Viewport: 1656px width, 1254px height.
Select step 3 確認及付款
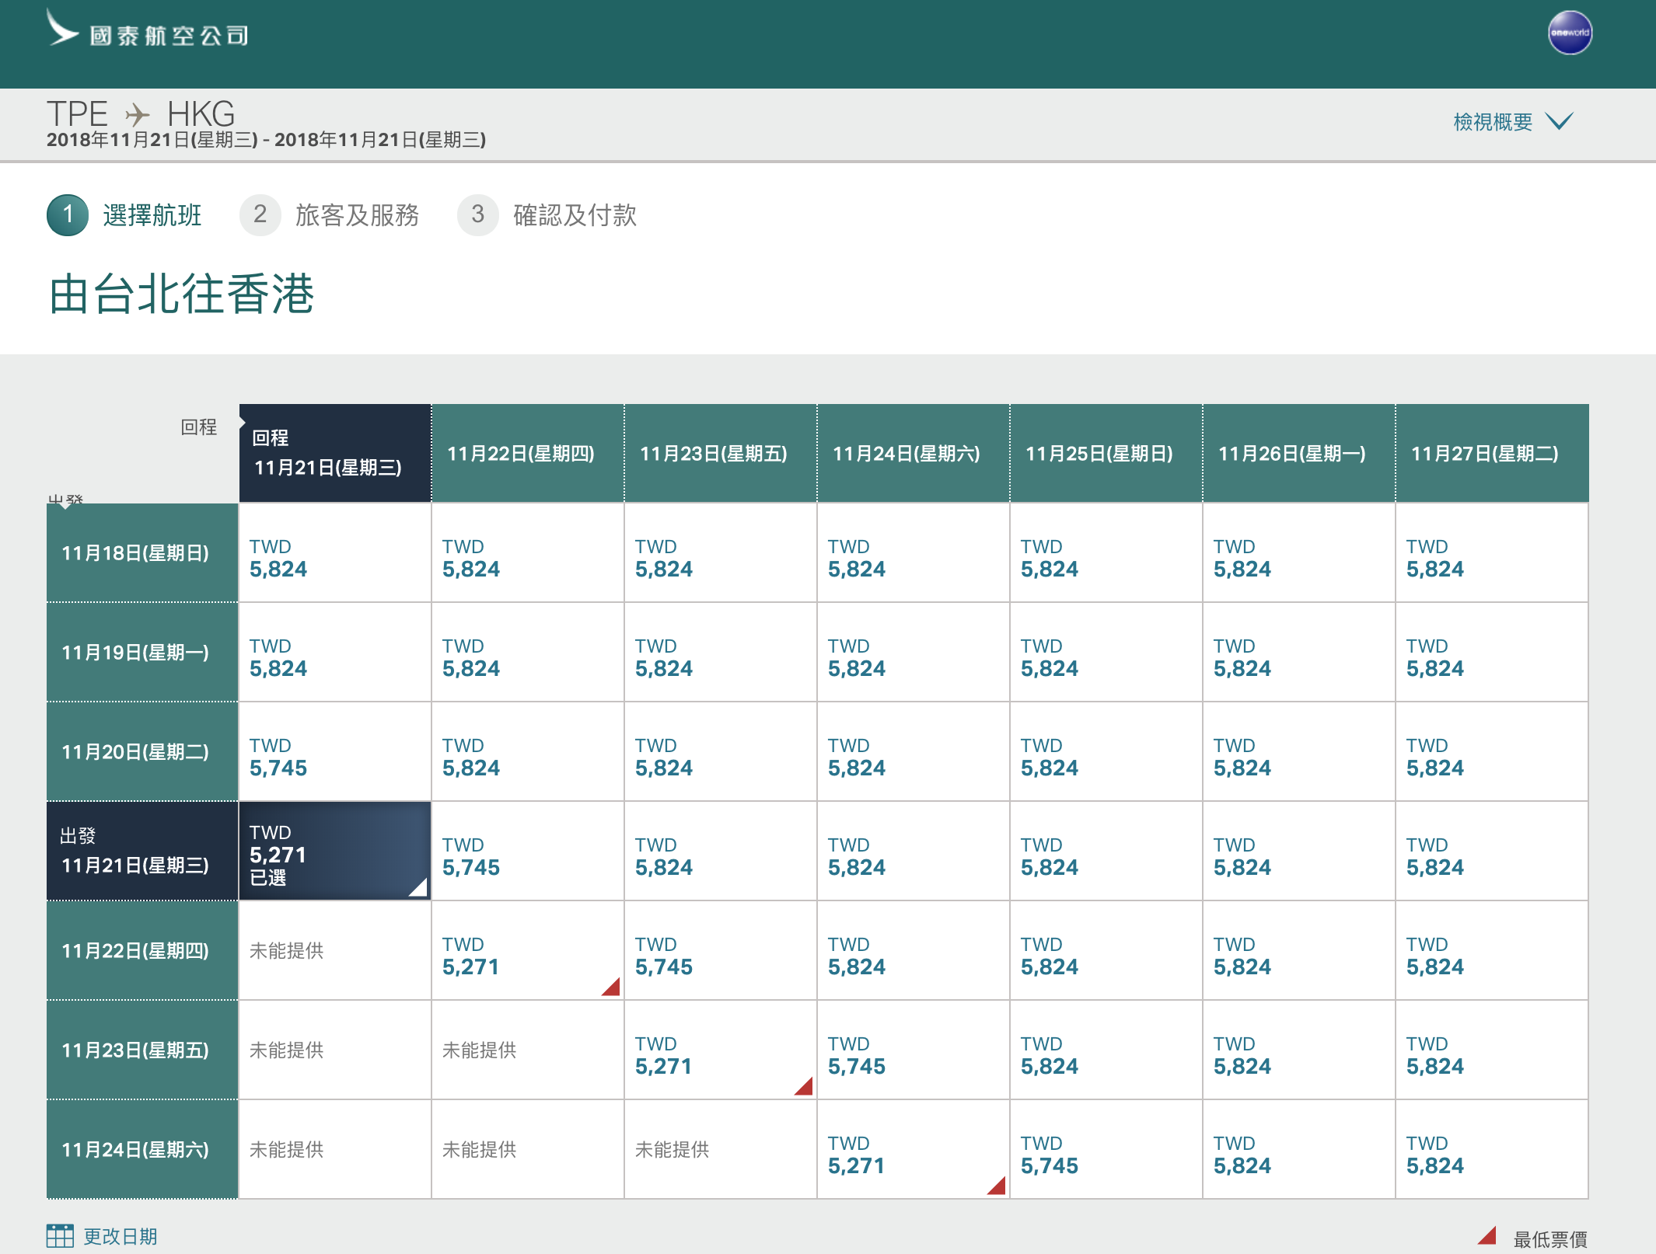coord(547,214)
